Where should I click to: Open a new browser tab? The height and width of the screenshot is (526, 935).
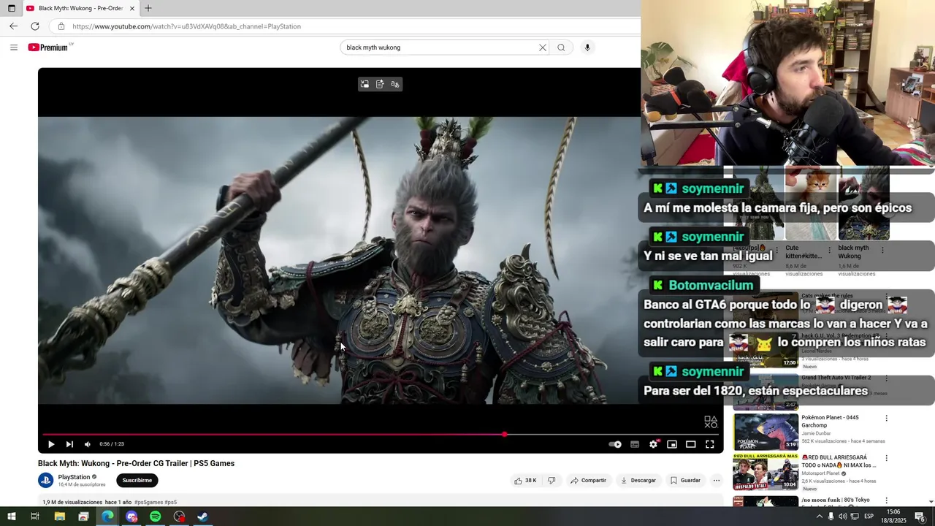[148, 8]
